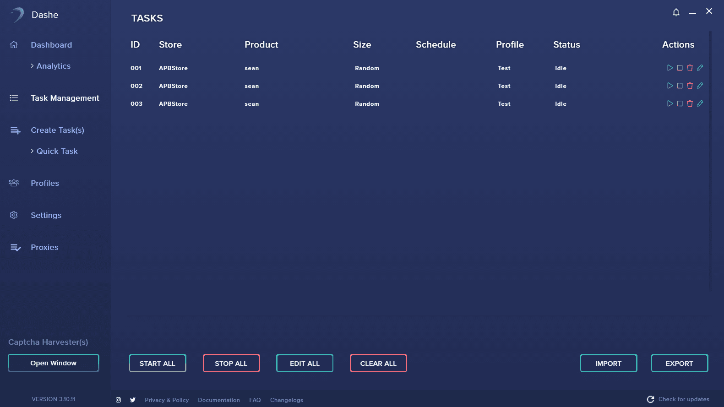Open the Captcha Harvester window

[x=54, y=363]
